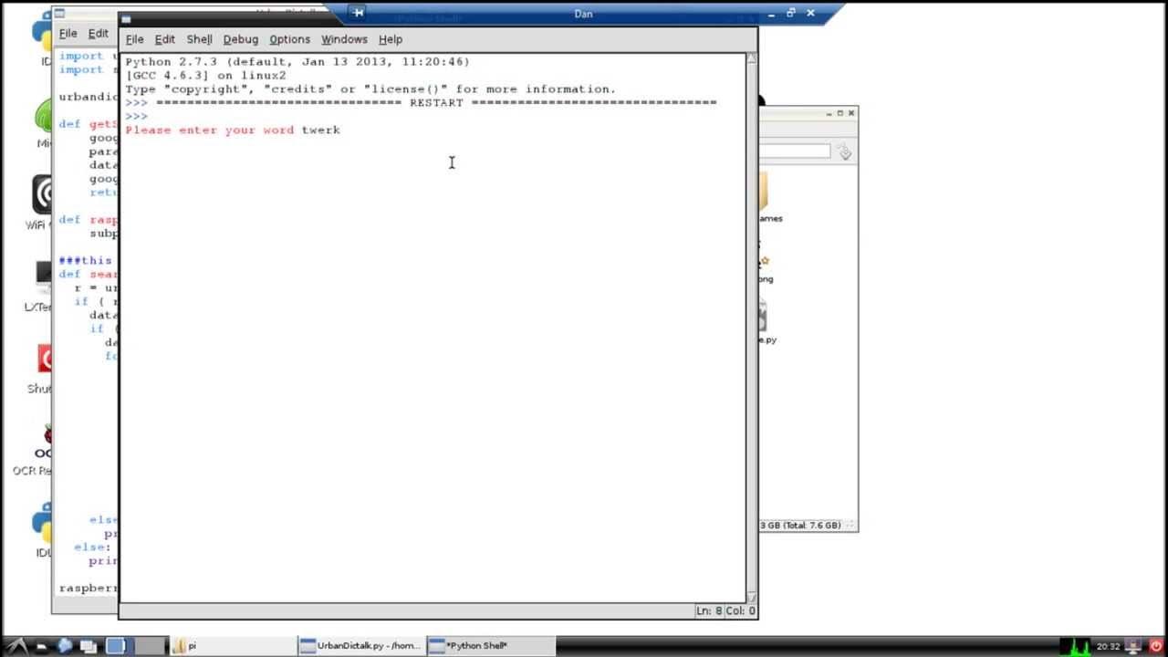Open Edit menu of the editor window behind
1168x657 pixels.
98,34
